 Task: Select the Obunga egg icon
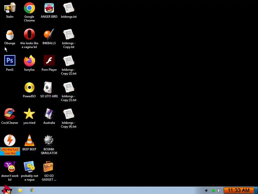pyautogui.click(x=10, y=35)
